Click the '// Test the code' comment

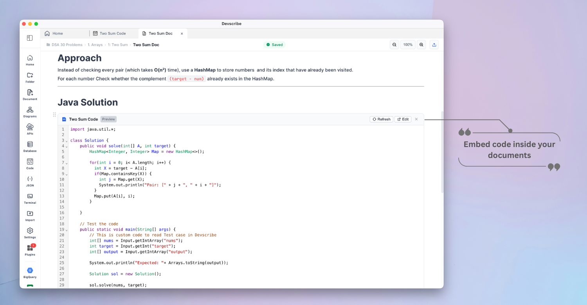pyautogui.click(x=99, y=224)
